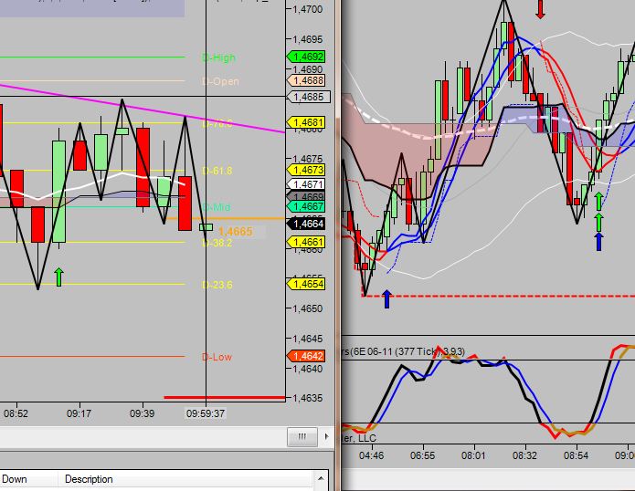
Task: Click the green 1,4692 D-High price marker
Action: pyautogui.click(x=306, y=57)
